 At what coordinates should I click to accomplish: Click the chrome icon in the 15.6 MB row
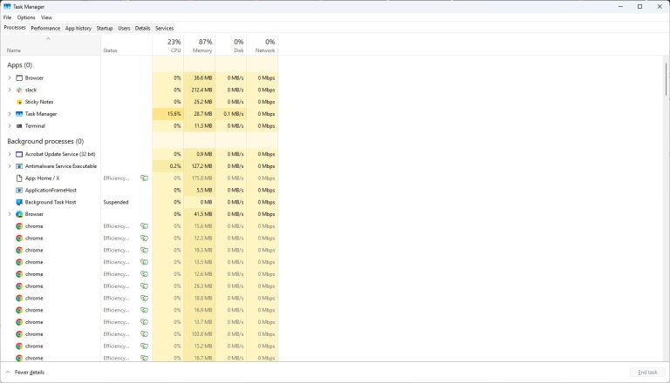19,226
